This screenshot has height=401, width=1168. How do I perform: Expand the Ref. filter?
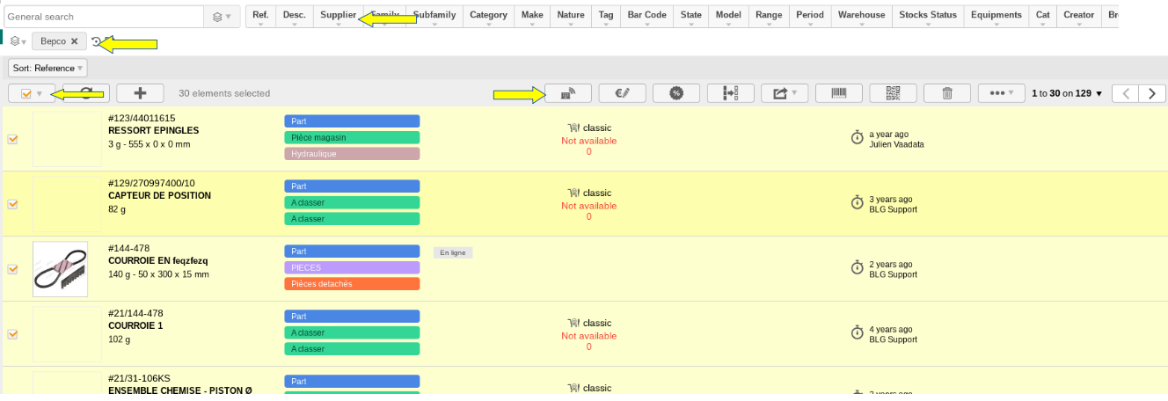pyautogui.click(x=260, y=17)
